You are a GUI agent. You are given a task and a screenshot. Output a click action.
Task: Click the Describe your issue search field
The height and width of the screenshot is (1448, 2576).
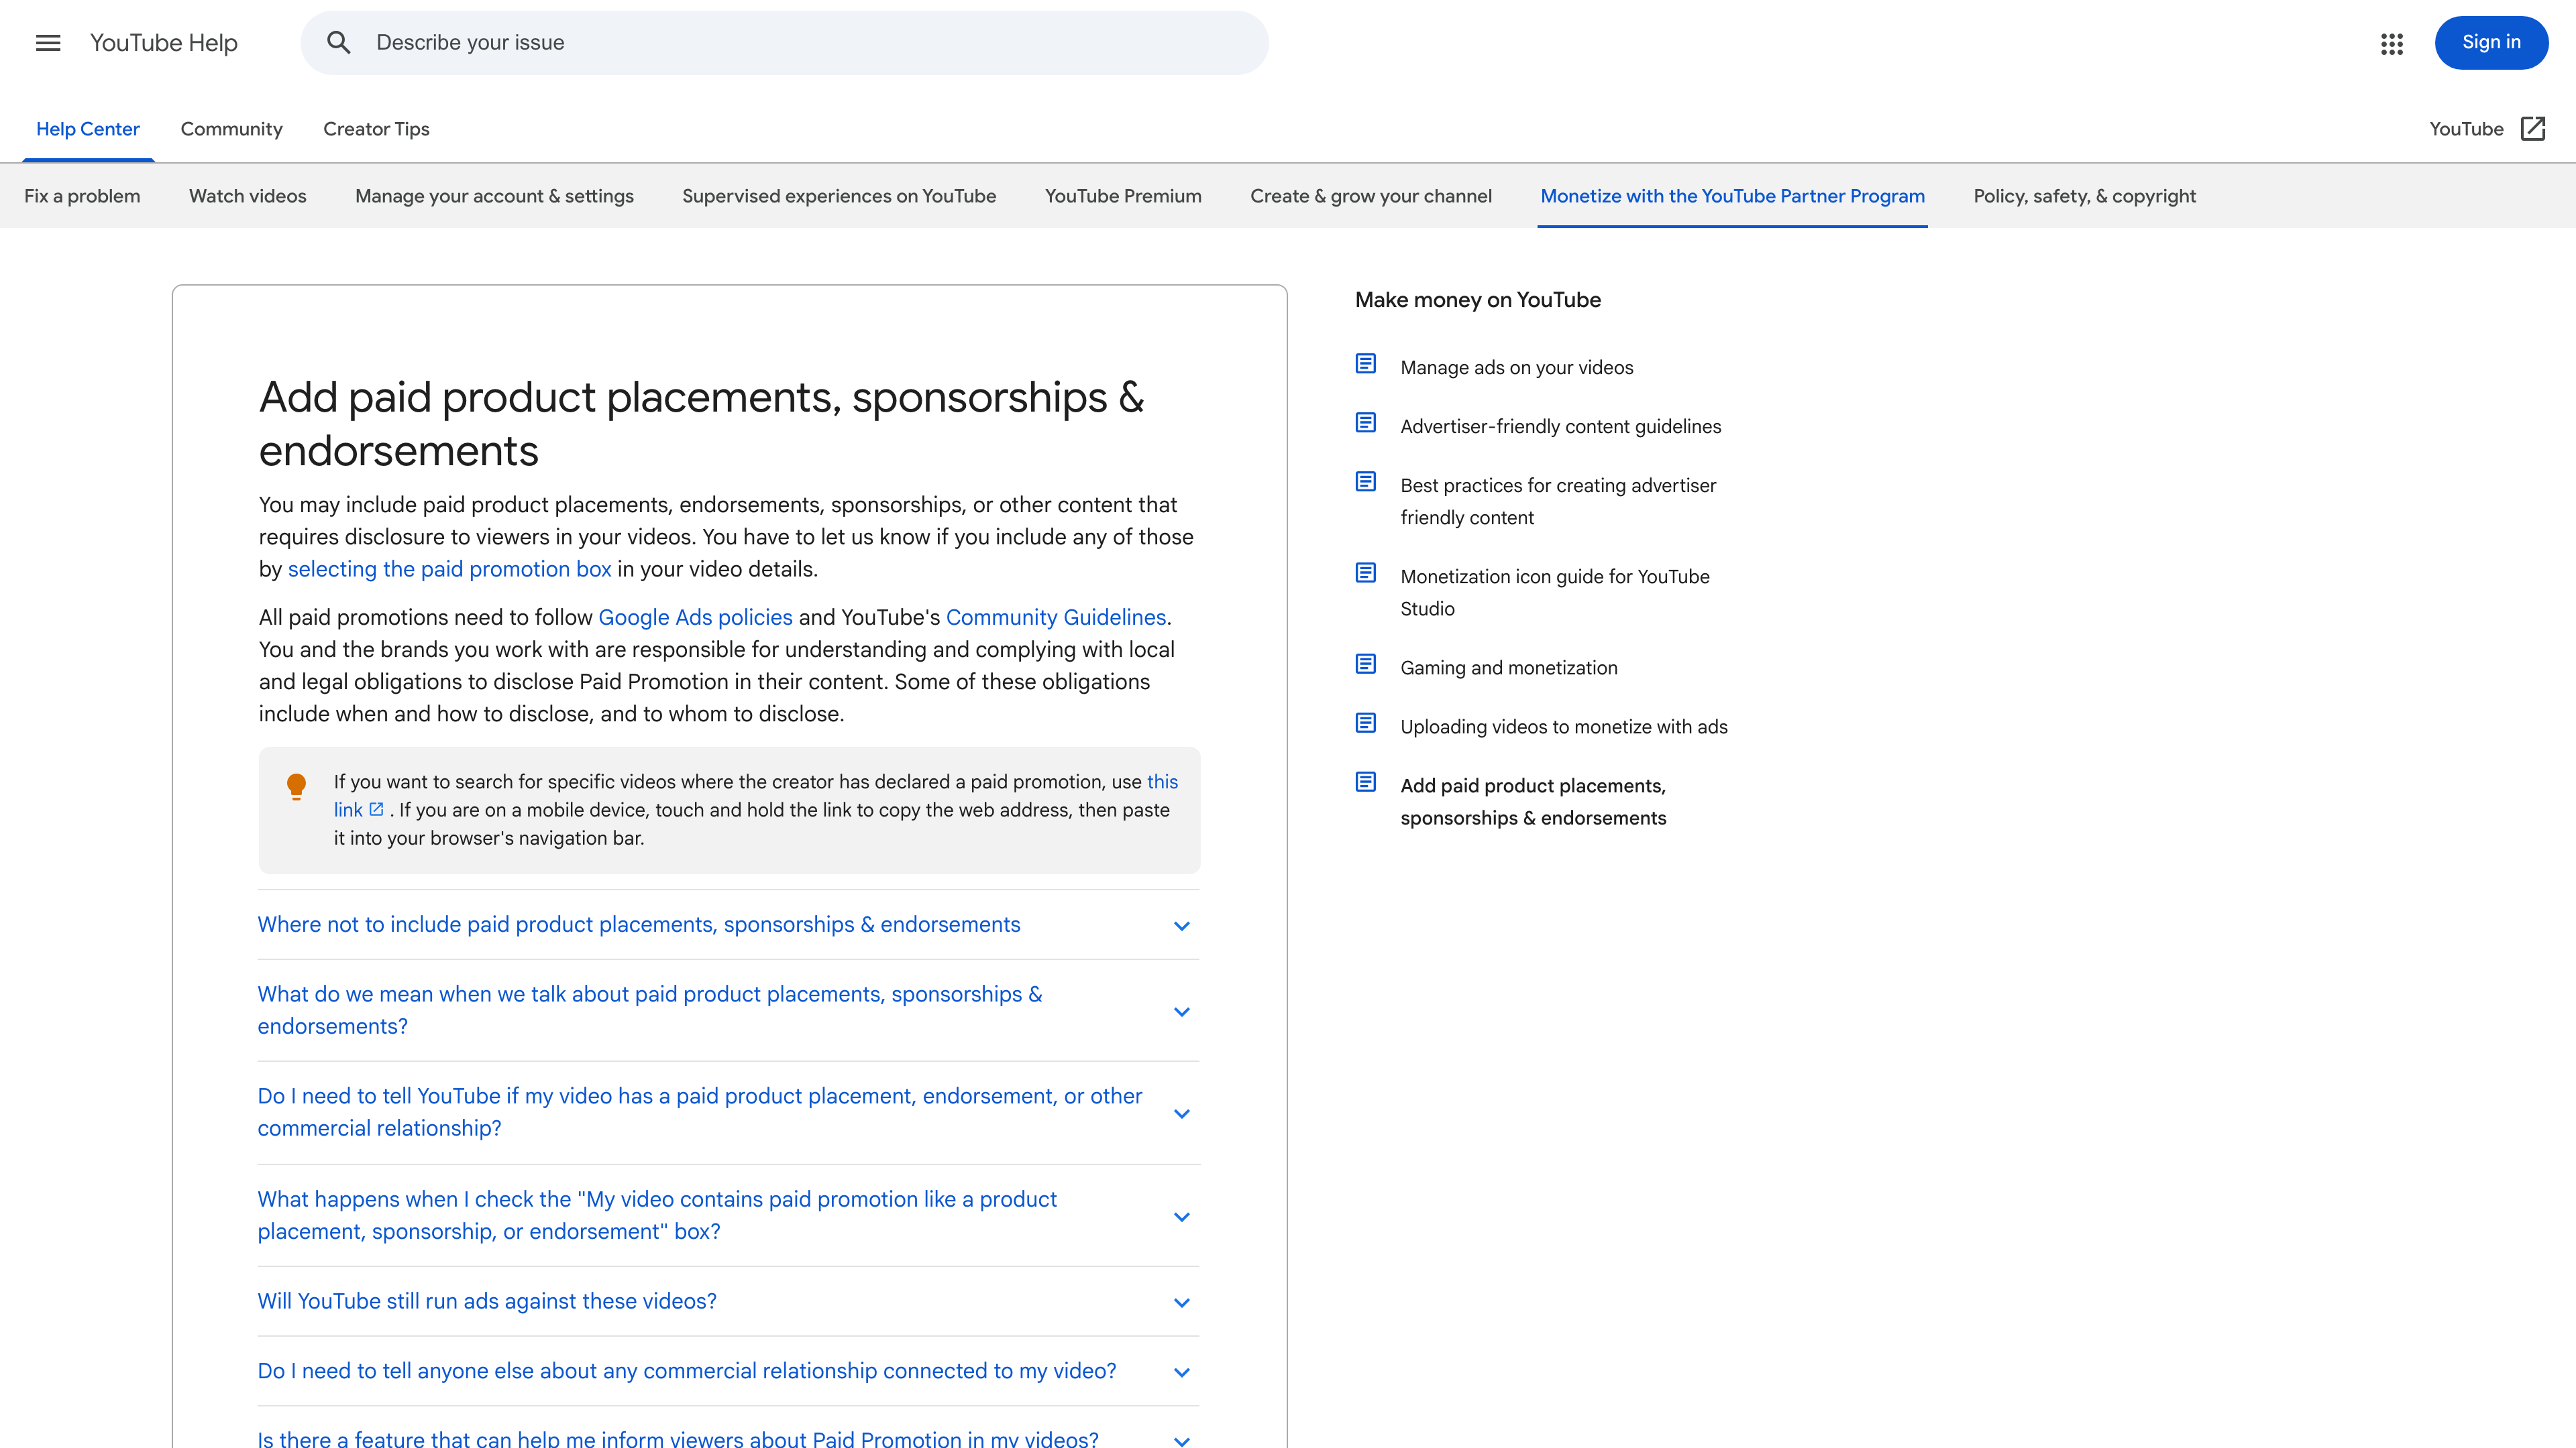tap(700, 43)
